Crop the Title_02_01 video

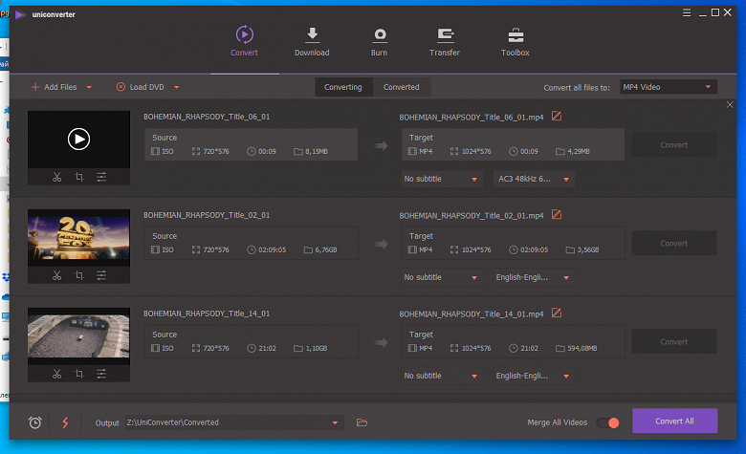[79, 275]
